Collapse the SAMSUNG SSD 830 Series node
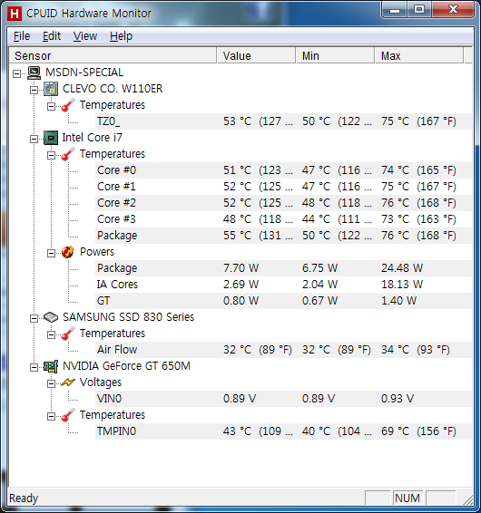The image size is (481, 513). (x=34, y=318)
